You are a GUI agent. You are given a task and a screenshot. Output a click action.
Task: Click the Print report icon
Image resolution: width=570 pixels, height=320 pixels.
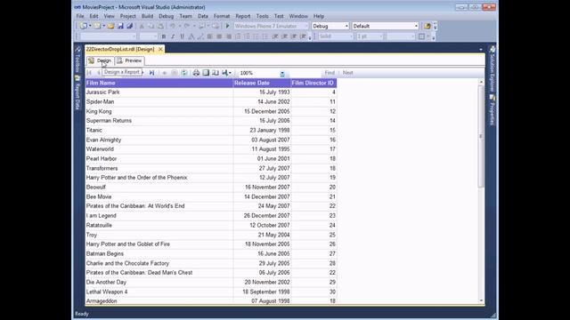point(196,73)
